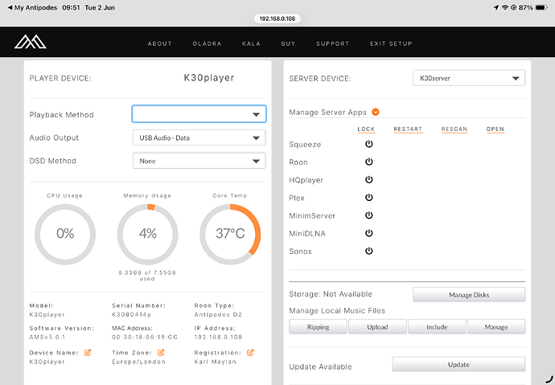Toggle power lock for HQplayer

[x=369, y=179]
